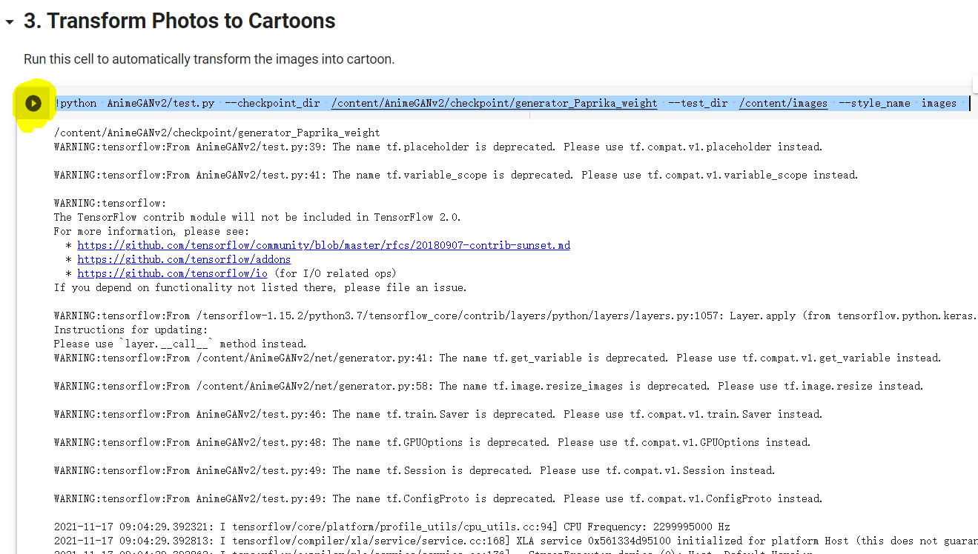
Task: Click the '--style_name' argument in the code cell
Action: [874, 103]
